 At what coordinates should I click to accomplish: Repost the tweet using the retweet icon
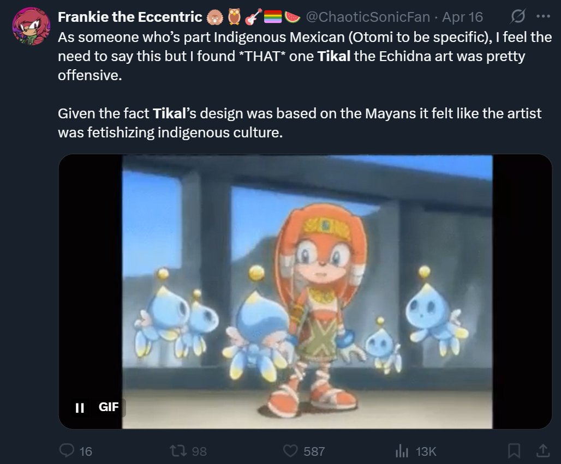[x=178, y=450]
